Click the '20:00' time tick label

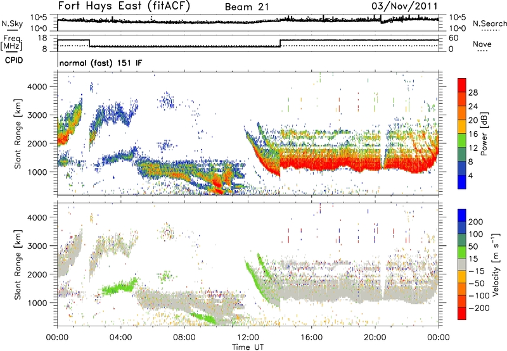click(375, 338)
